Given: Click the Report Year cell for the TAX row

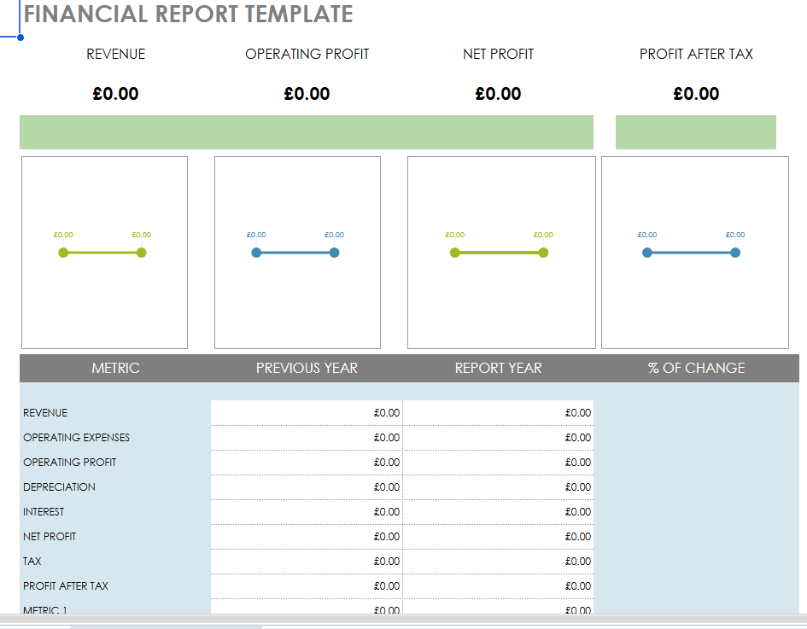Looking at the screenshot, I should click(x=498, y=561).
